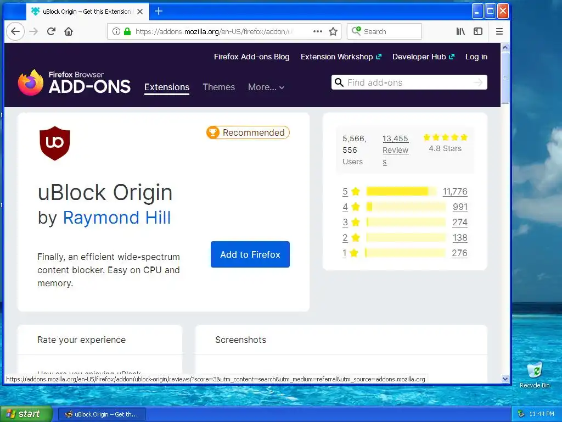Click the 'Rate your experience' heading

82,340
